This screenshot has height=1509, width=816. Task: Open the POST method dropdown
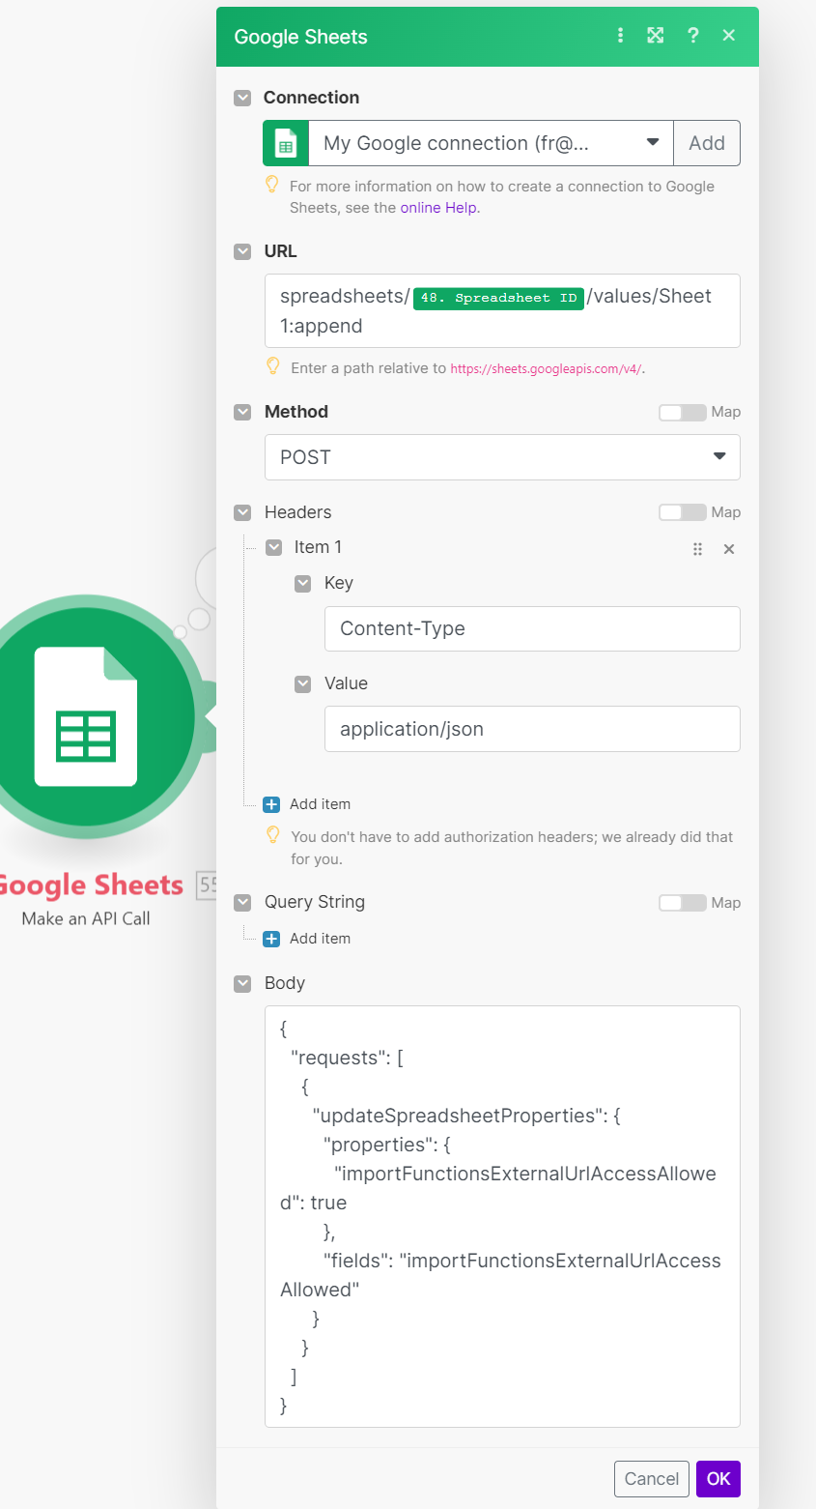coord(502,457)
